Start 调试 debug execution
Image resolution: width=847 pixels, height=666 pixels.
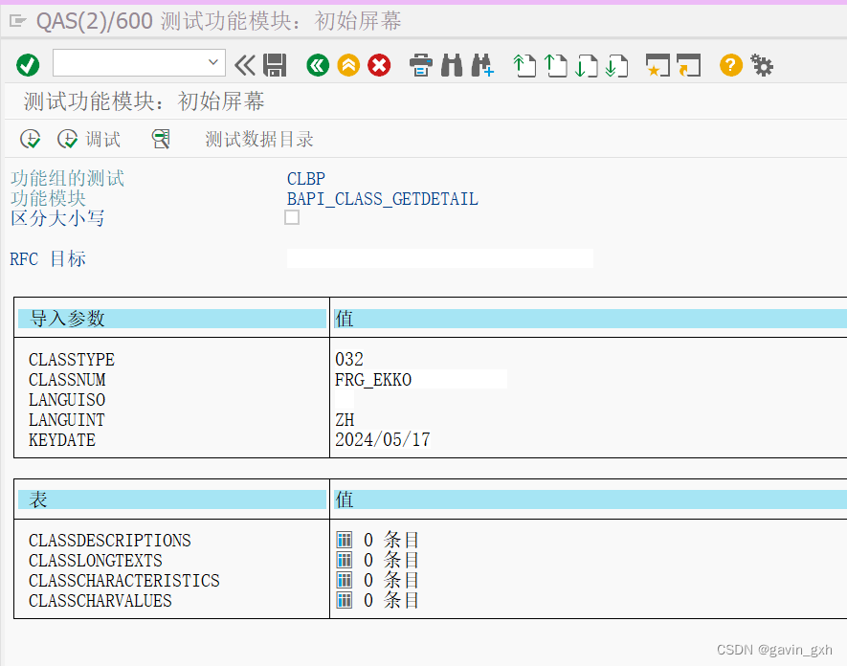[x=88, y=138]
